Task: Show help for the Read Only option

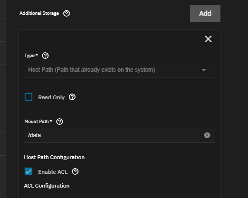Action: point(72,97)
